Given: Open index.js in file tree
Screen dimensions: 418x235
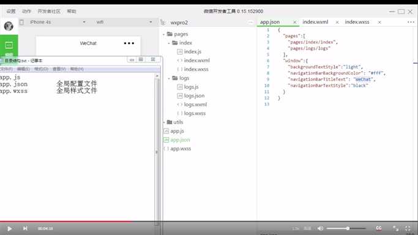Looking at the screenshot, I should tap(192, 51).
